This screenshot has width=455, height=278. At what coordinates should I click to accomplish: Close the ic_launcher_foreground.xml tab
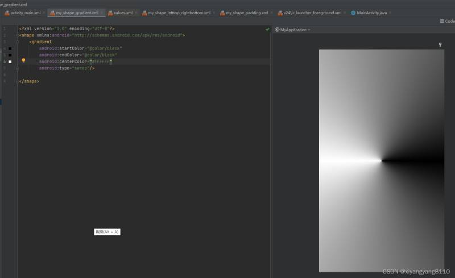[x=345, y=13]
